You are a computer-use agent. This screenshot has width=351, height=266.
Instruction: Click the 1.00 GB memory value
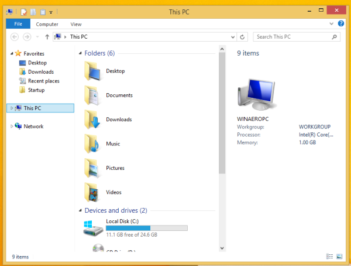click(307, 142)
